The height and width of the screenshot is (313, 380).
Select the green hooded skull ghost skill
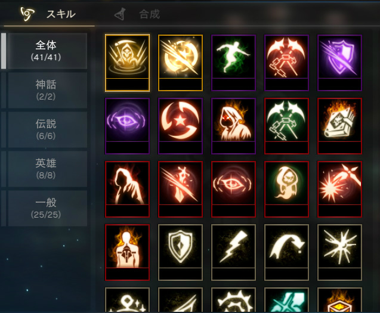click(286, 189)
